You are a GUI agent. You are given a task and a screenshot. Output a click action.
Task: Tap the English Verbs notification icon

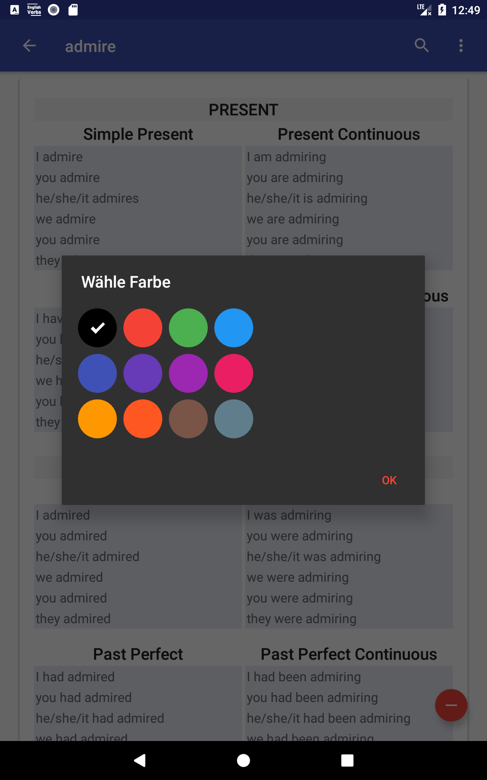click(x=34, y=10)
